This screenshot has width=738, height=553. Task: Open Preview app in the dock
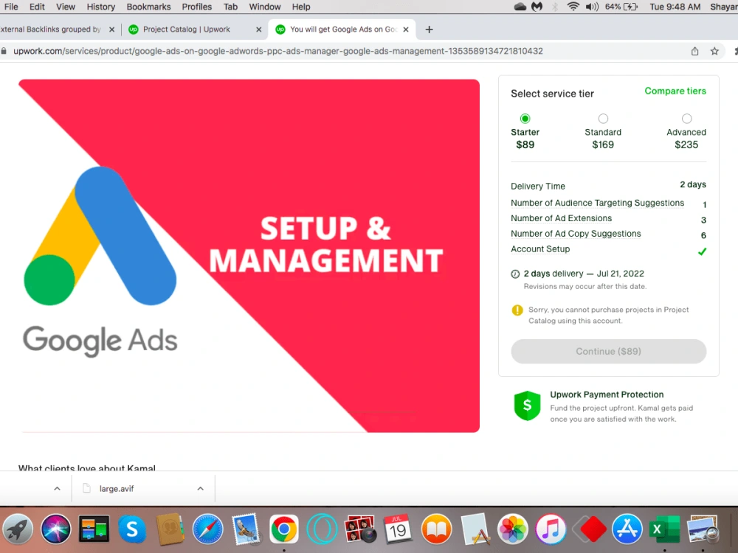[x=703, y=529]
